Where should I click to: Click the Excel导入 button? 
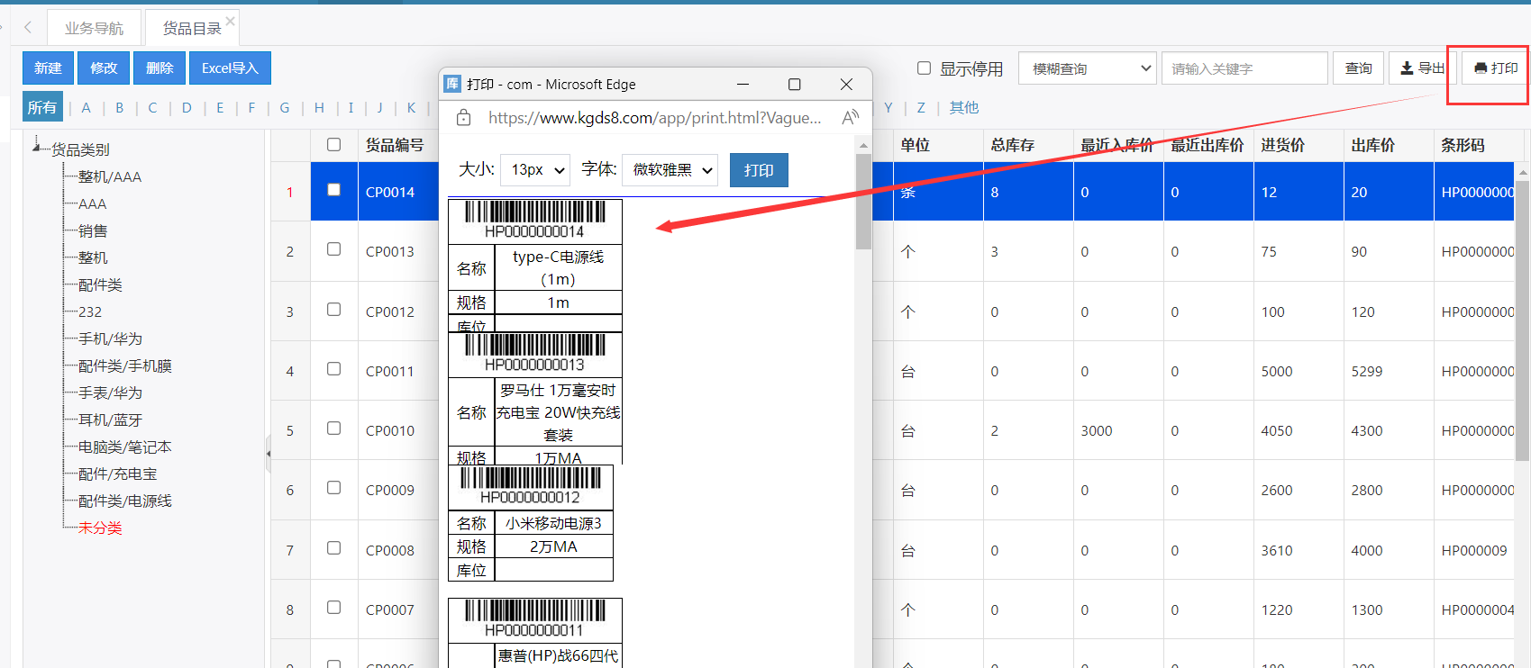click(230, 68)
